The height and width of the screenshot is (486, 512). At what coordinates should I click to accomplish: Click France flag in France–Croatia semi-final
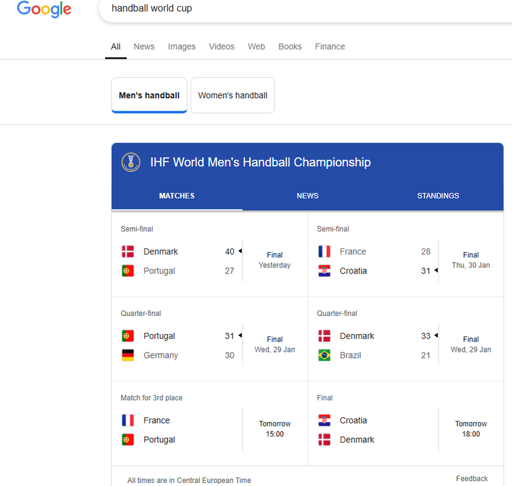[324, 252]
